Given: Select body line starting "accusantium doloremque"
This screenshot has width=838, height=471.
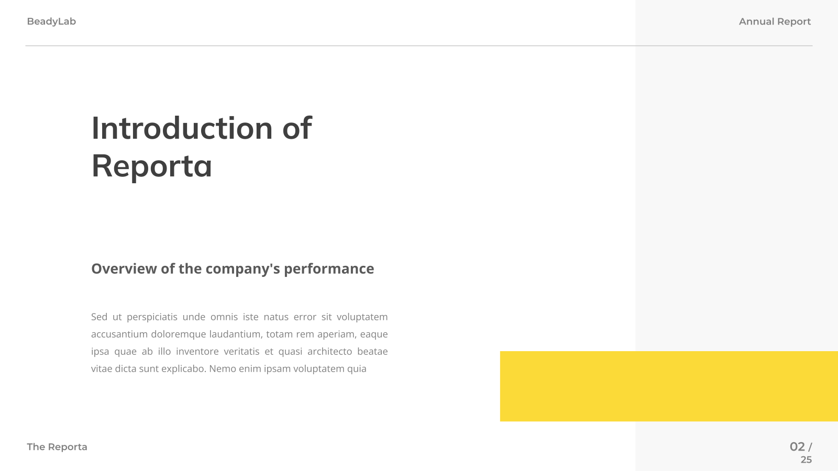Looking at the screenshot, I should pyautogui.click(x=239, y=334).
